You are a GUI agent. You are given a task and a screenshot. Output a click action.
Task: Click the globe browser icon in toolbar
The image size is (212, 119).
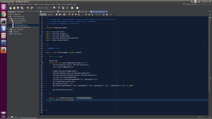[54, 8]
